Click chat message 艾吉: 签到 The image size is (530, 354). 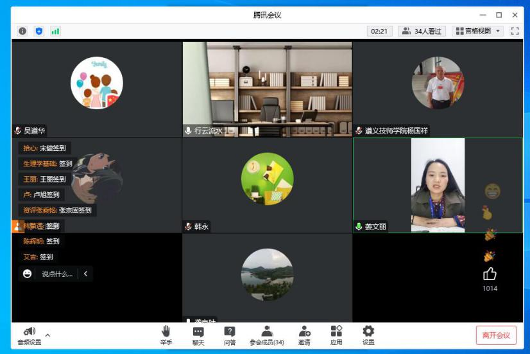38,257
